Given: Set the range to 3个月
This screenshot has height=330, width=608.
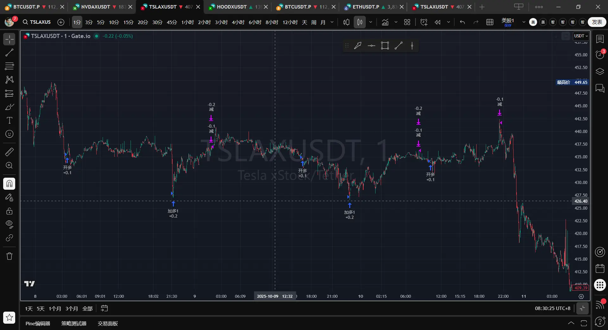Looking at the screenshot, I should coord(72,308).
